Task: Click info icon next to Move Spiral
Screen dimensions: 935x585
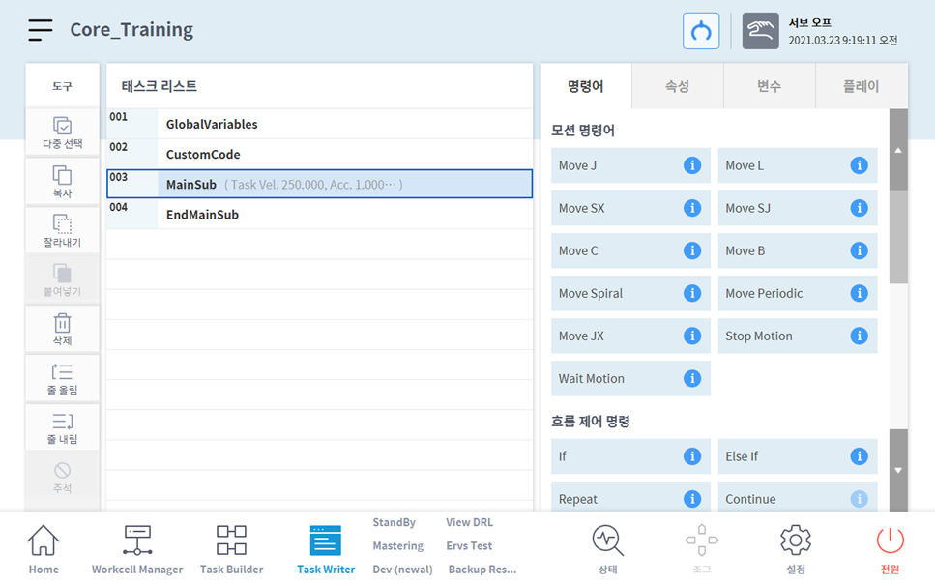Action: tap(691, 293)
